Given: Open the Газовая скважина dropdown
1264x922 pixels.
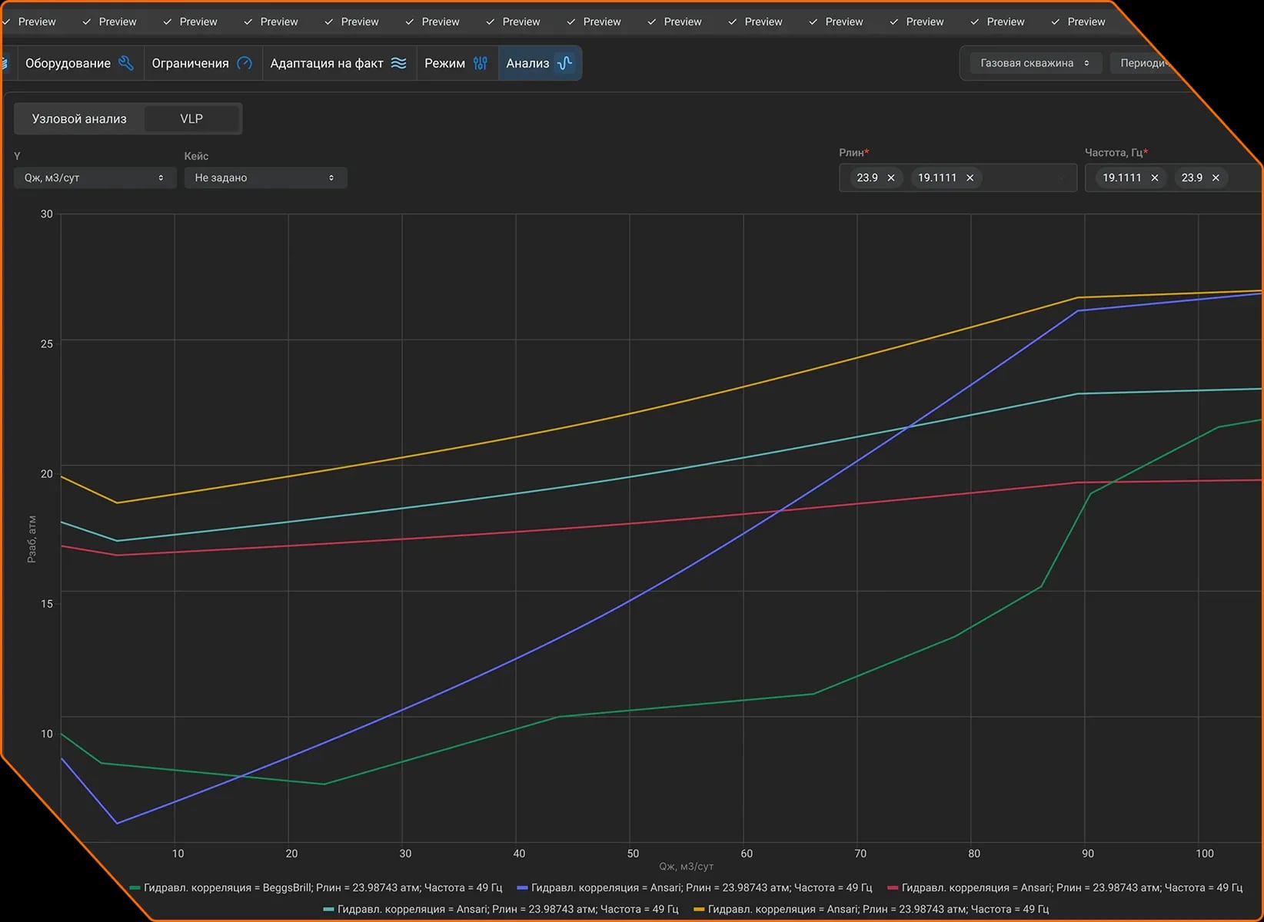Looking at the screenshot, I should [x=1035, y=63].
